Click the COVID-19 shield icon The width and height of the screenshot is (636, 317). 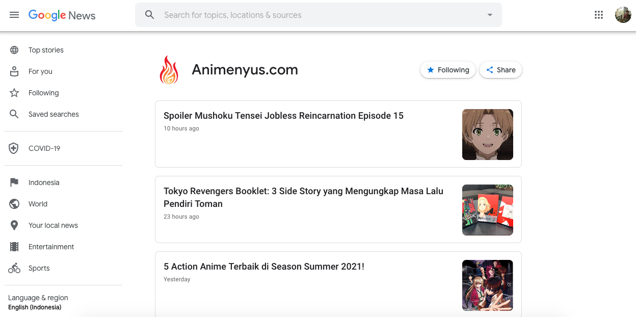coord(14,148)
